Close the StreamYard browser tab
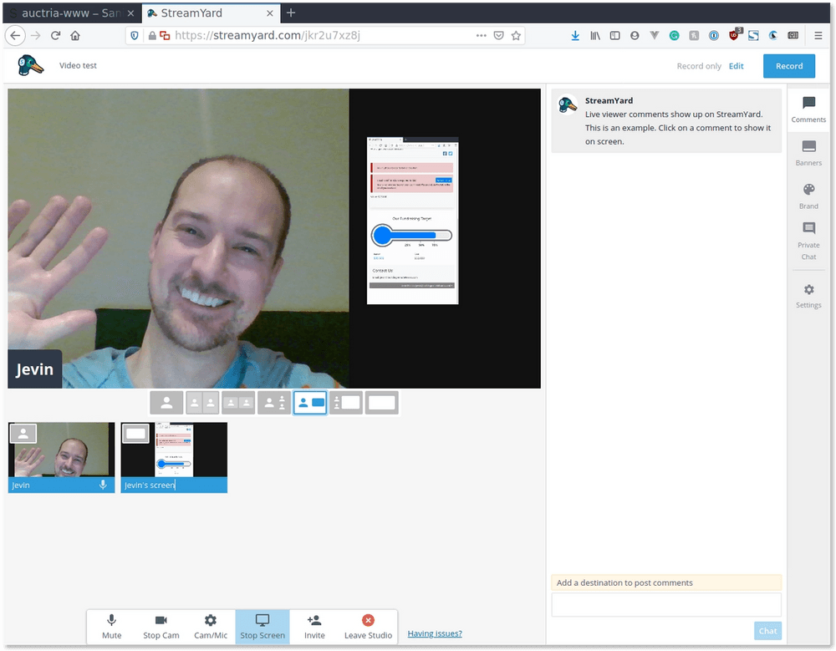The width and height of the screenshot is (836, 651). 270,13
